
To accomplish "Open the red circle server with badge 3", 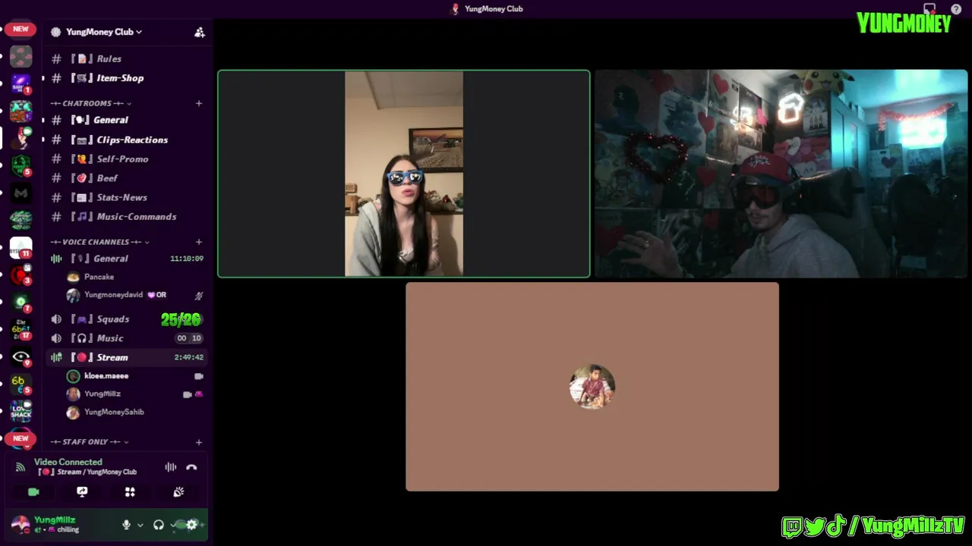I will click(x=21, y=275).
